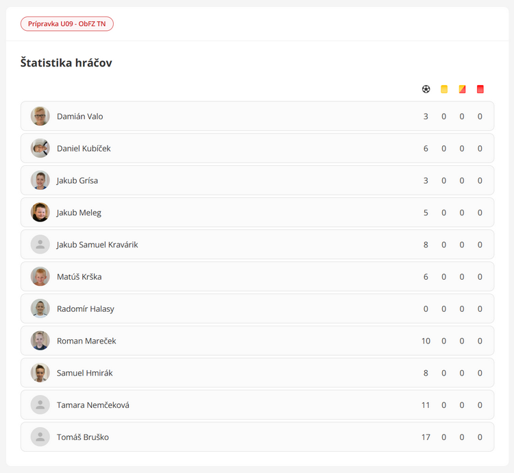The width and height of the screenshot is (514, 473).
Task: Click Tamara Nemčeková's goal count of 11
Action: pos(426,405)
